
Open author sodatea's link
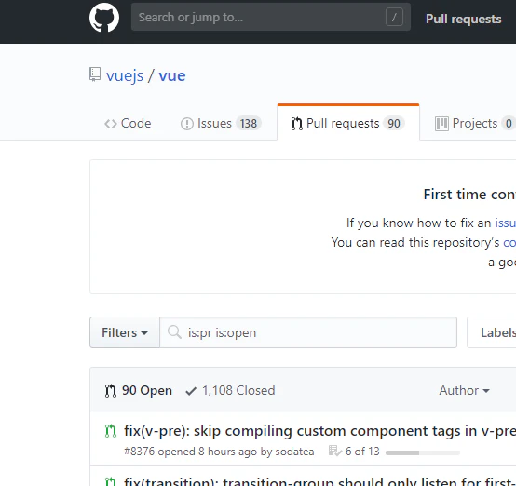coord(294,452)
